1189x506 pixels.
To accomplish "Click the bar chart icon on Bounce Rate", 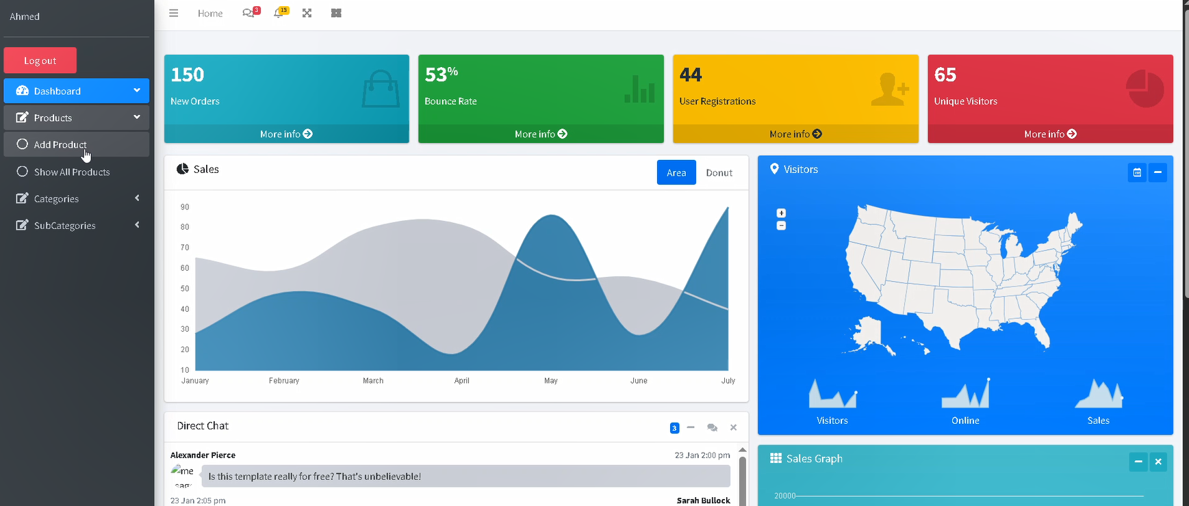I will tap(639, 89).
